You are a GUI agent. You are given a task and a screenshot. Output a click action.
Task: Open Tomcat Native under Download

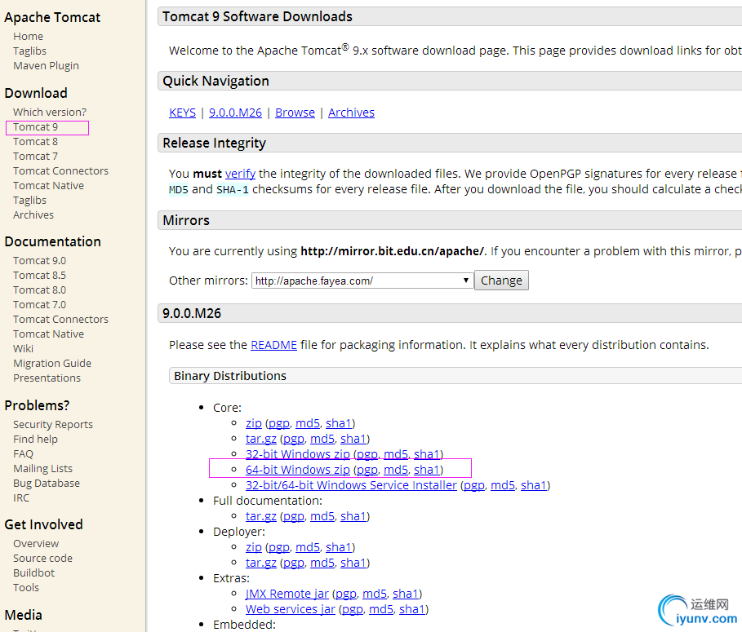(48, 185)
